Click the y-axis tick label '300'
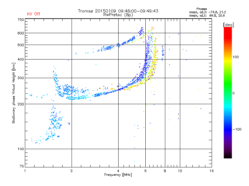 pos(21,78)
